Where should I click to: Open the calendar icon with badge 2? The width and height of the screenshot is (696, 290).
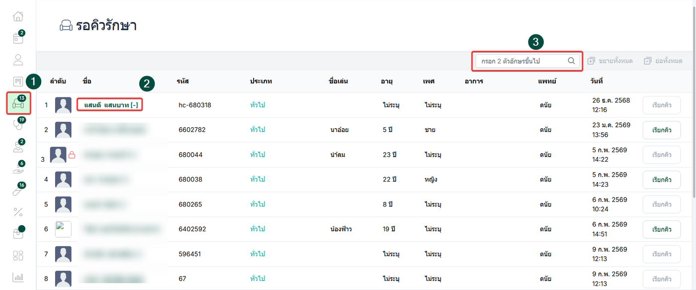point(18,38)
